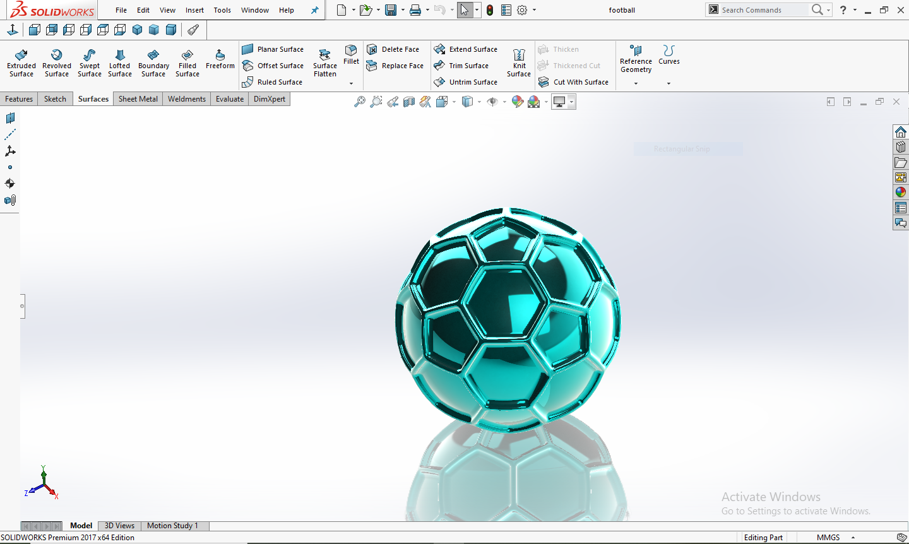Open the Insert menu
This screenshot has height=544, width=909.
pos(194,10)
